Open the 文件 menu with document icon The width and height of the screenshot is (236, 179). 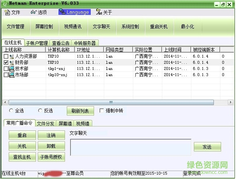click(12, 12)
